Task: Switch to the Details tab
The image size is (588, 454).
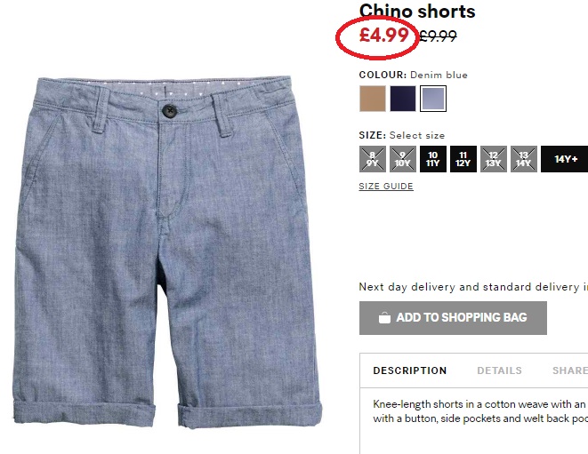Action: point(499,370)
